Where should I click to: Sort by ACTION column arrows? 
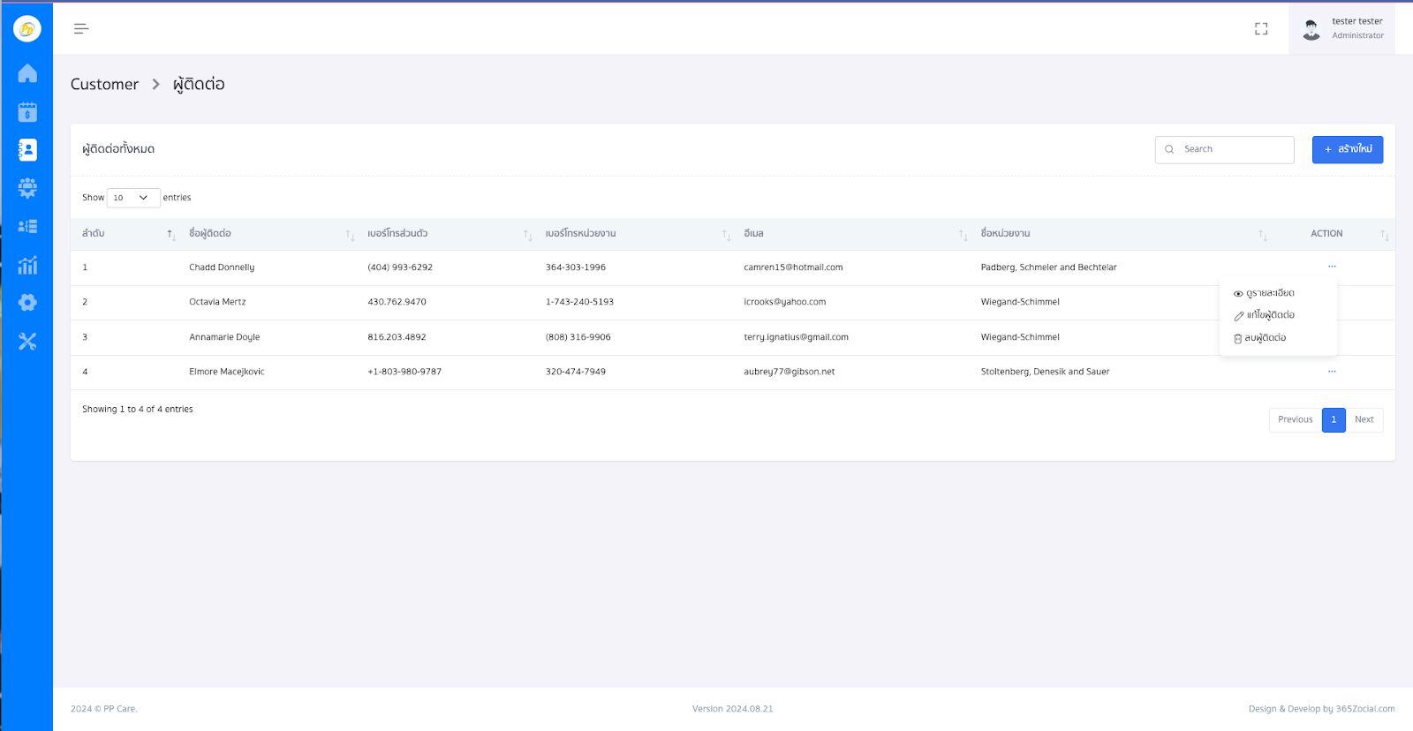click(1385, 235)
